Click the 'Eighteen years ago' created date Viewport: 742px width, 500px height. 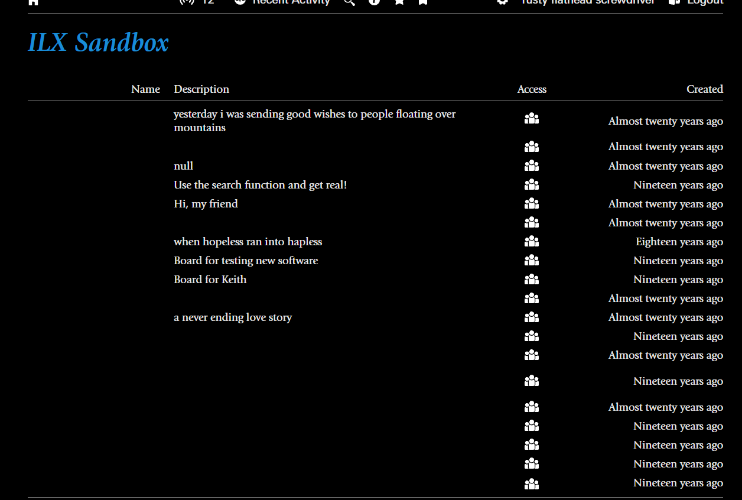point(679,242)
